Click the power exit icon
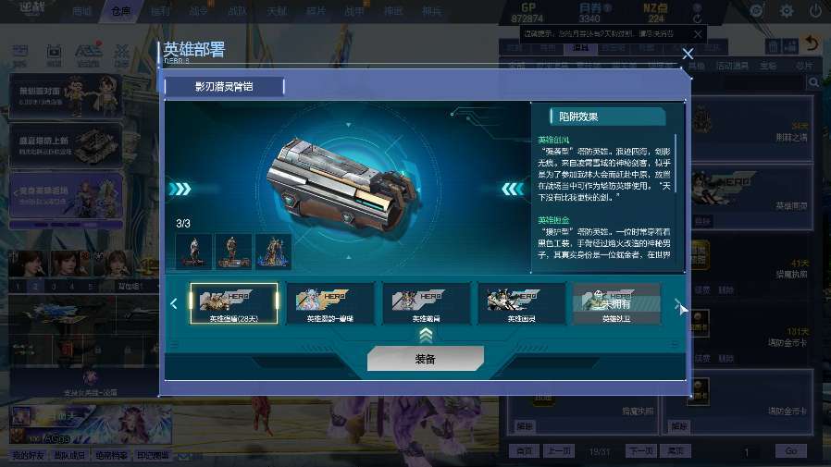The width and height of the screenshot is (831, 467). pos(815,10)
